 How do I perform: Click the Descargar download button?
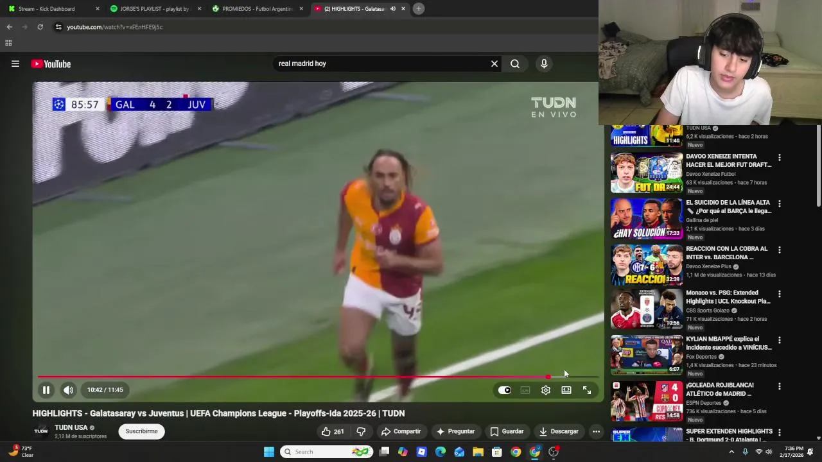tap(559, 432)
